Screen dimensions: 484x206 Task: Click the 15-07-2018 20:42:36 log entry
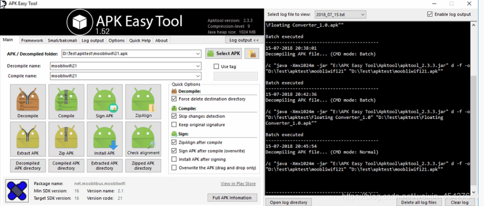pyautogui.click(x=291, y=94)
